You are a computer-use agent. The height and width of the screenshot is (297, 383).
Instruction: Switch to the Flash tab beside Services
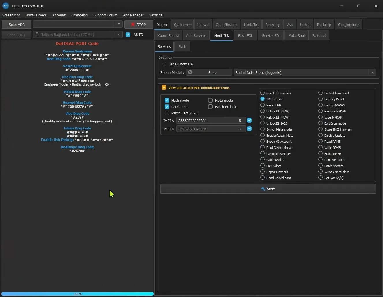click(x=182, y=46)
